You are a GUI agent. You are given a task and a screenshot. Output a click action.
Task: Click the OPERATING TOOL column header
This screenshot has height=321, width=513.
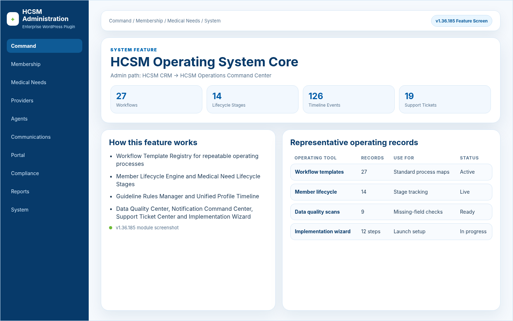pyautogui.click(x=315, y=158)
